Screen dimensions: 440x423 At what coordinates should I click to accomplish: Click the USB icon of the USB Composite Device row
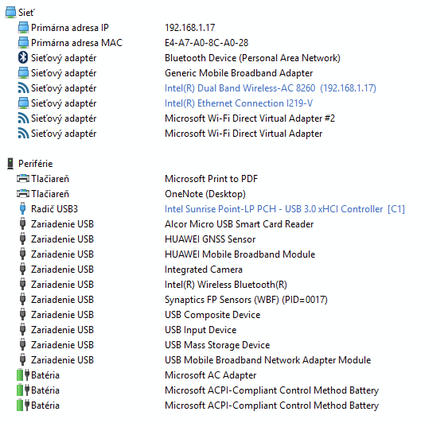click(x=23, y=315)
